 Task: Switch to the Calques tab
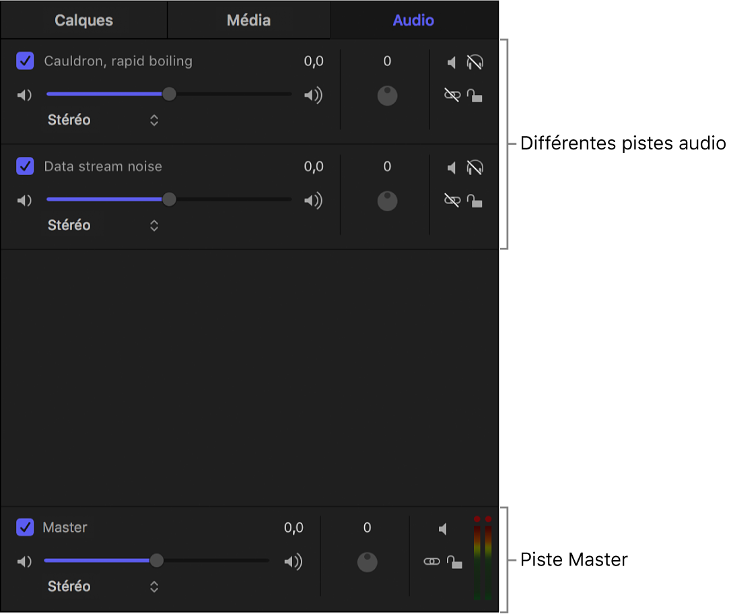84,20
